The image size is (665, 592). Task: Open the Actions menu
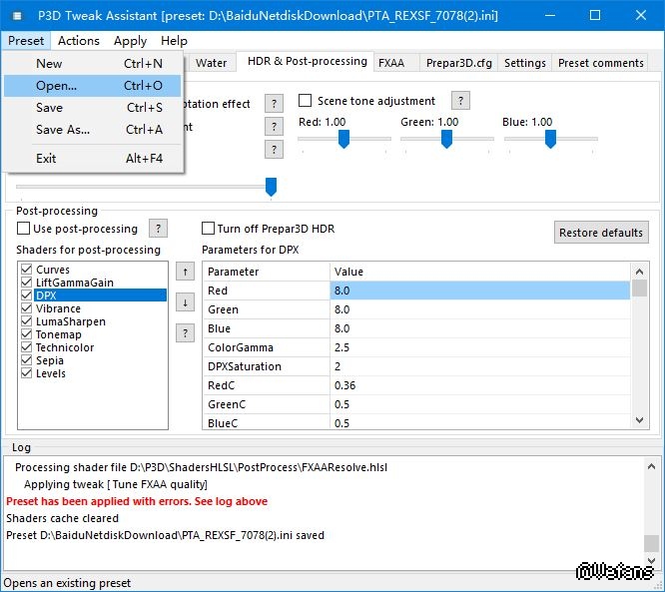click(78, 41)
